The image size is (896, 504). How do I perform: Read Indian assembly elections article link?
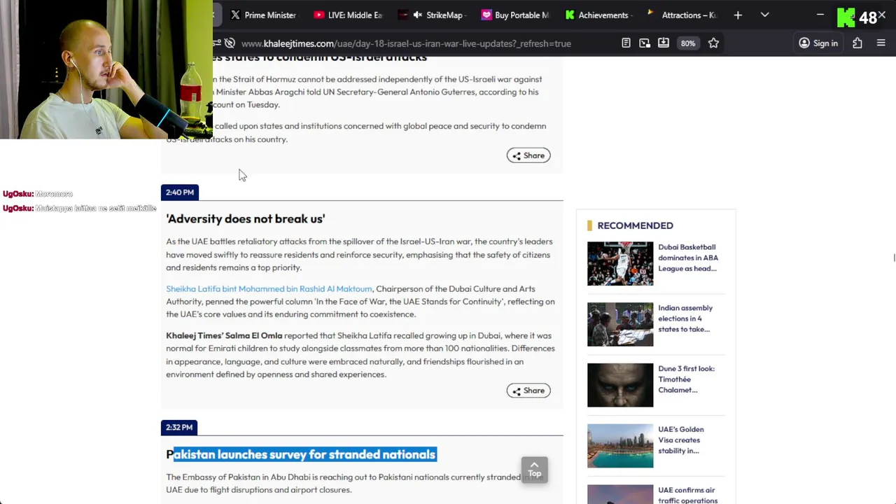pyautogui.click(x=685, y=318)
